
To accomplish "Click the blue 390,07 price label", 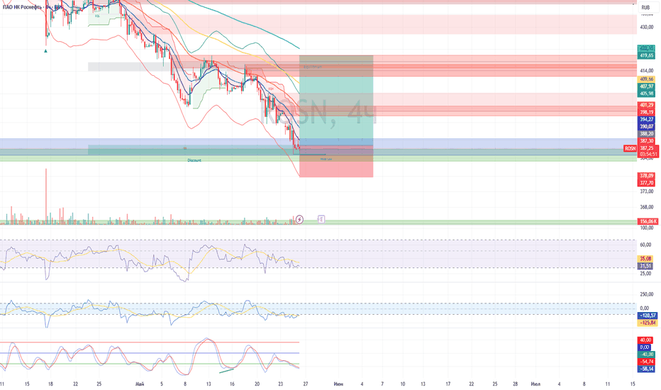I will (647, 126).
